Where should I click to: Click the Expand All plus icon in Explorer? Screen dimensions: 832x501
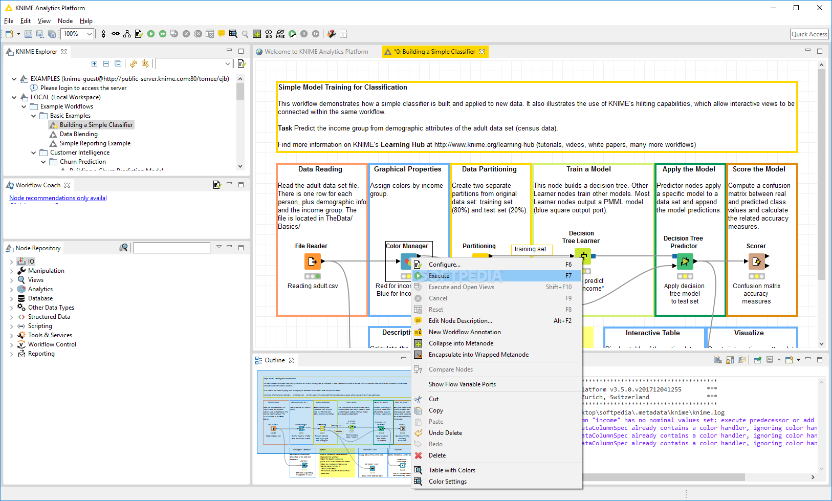94,63
